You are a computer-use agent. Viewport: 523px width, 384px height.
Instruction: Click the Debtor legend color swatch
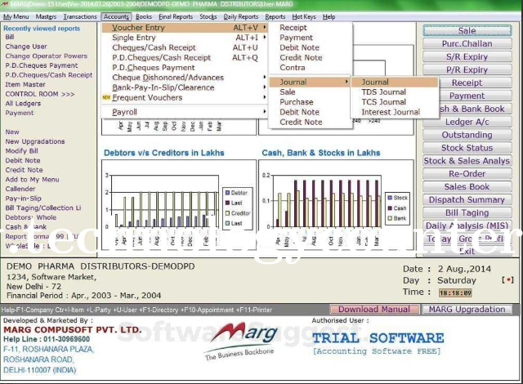[x=227, y=193]
